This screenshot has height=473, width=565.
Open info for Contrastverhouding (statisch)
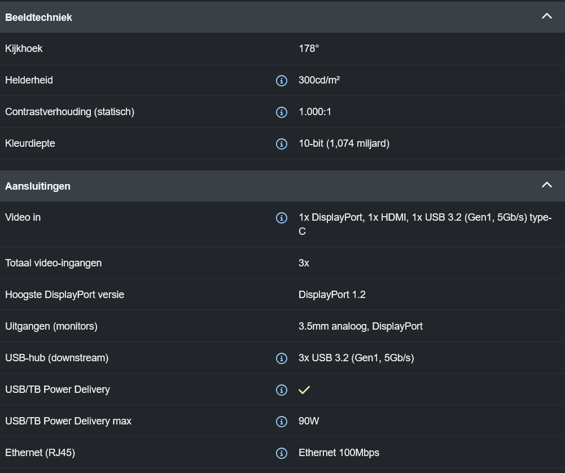pyautogui.click(x=282, y=112)
